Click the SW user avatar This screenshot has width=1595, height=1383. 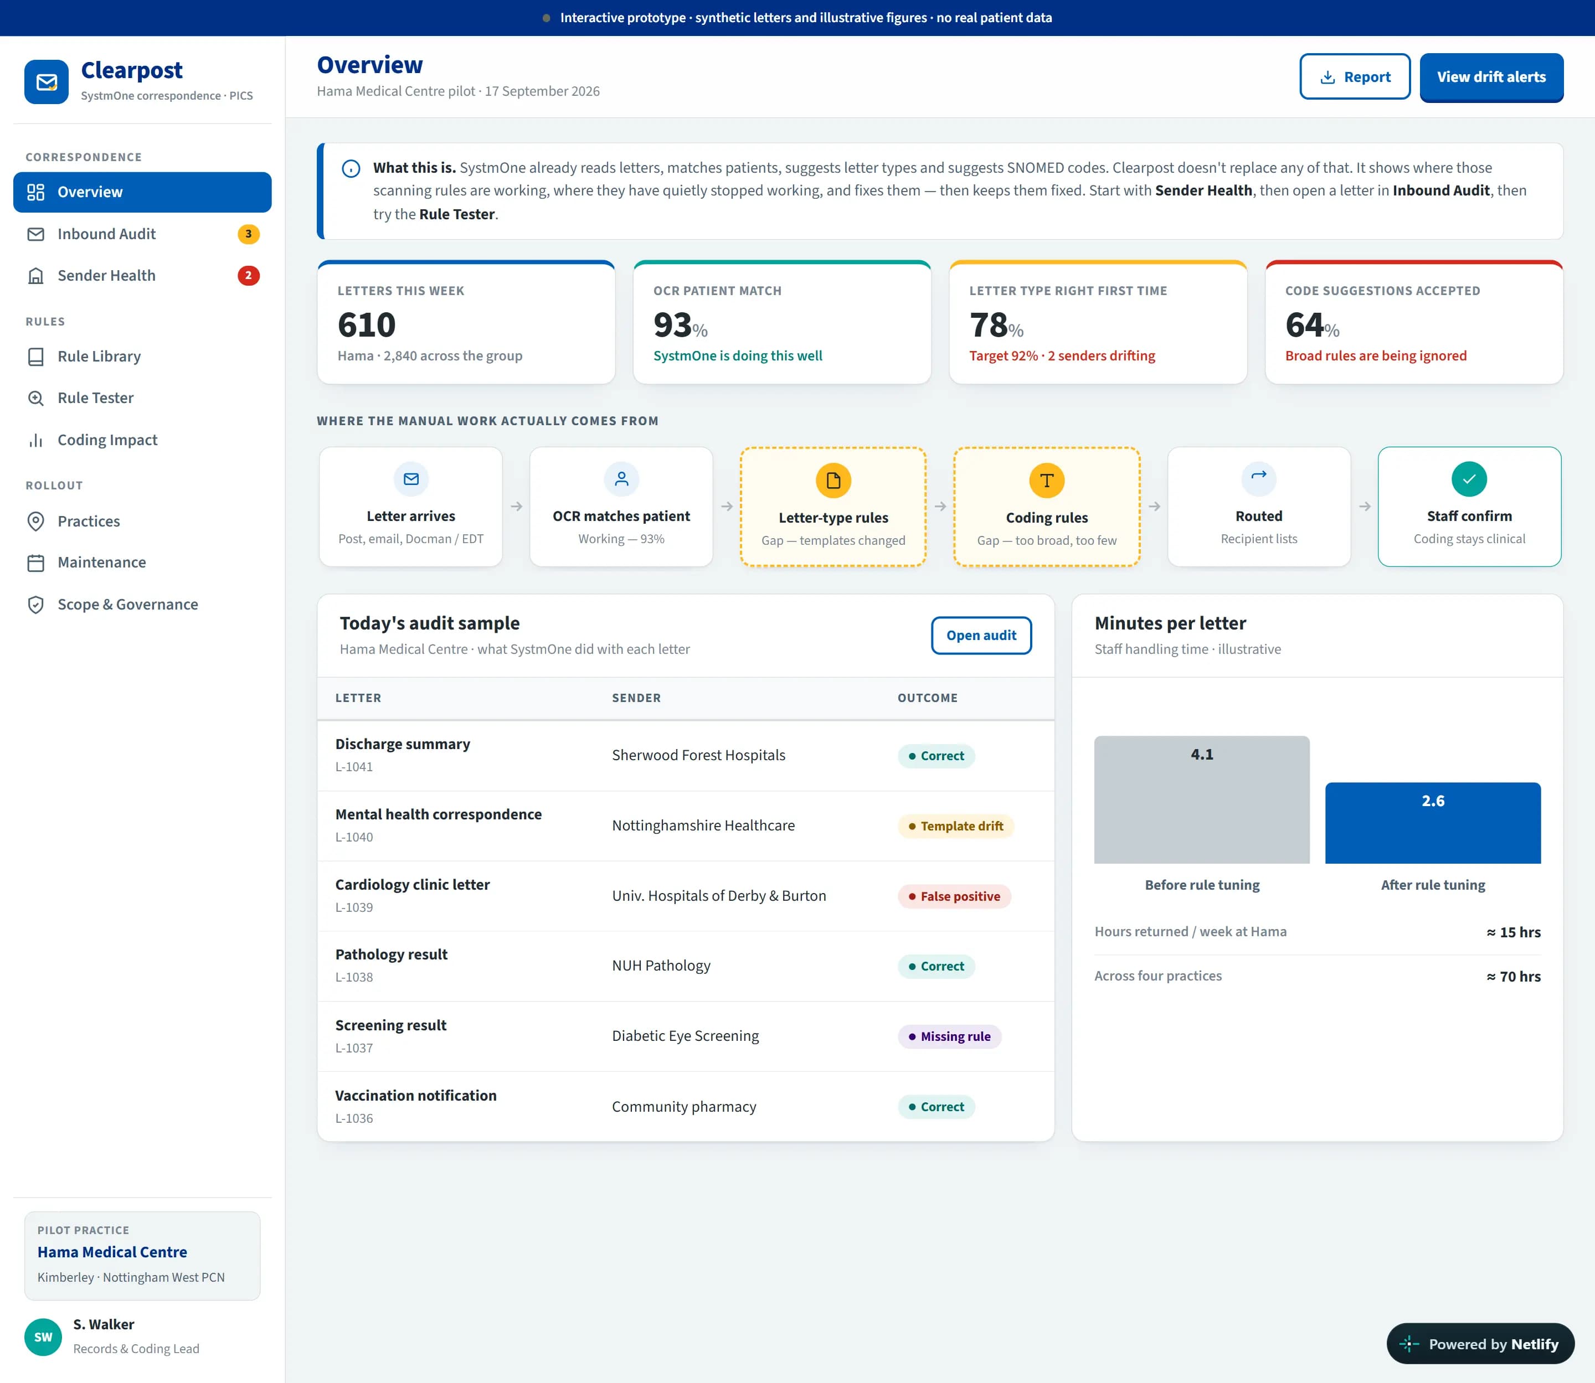click(x=43, y=1336)
